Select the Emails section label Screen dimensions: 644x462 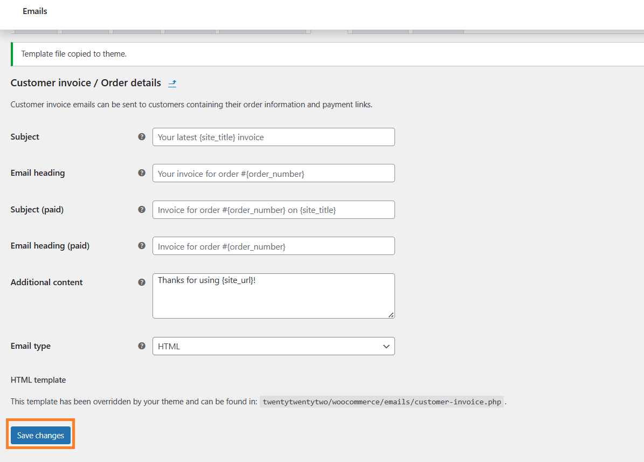(x=35, y=11)
